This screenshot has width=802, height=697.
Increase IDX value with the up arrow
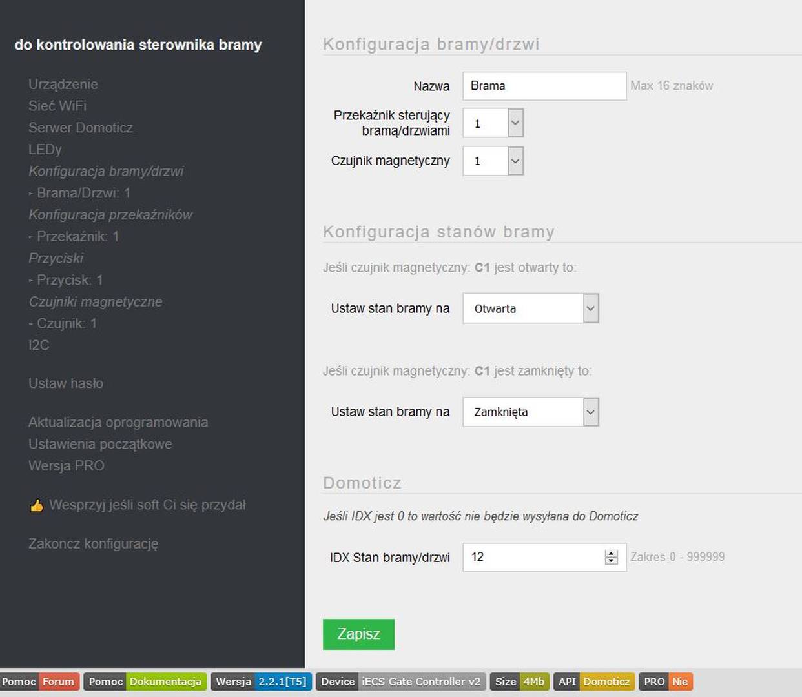tap(611, 553)
